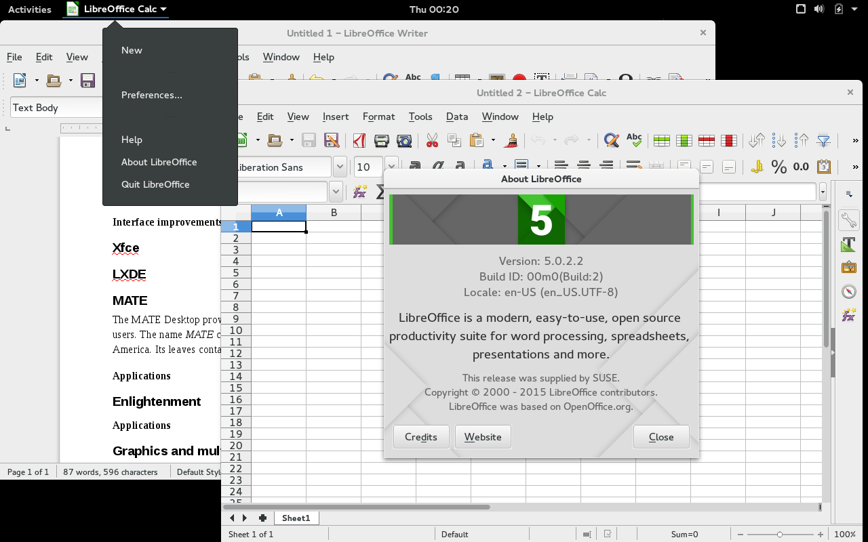
Task: Open Find & Replace from the Calc toolbar
Action: pos(612,141)
